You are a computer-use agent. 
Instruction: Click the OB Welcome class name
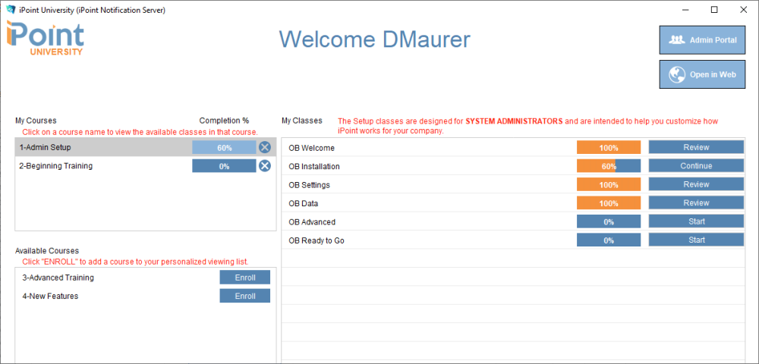click(311, 148)
